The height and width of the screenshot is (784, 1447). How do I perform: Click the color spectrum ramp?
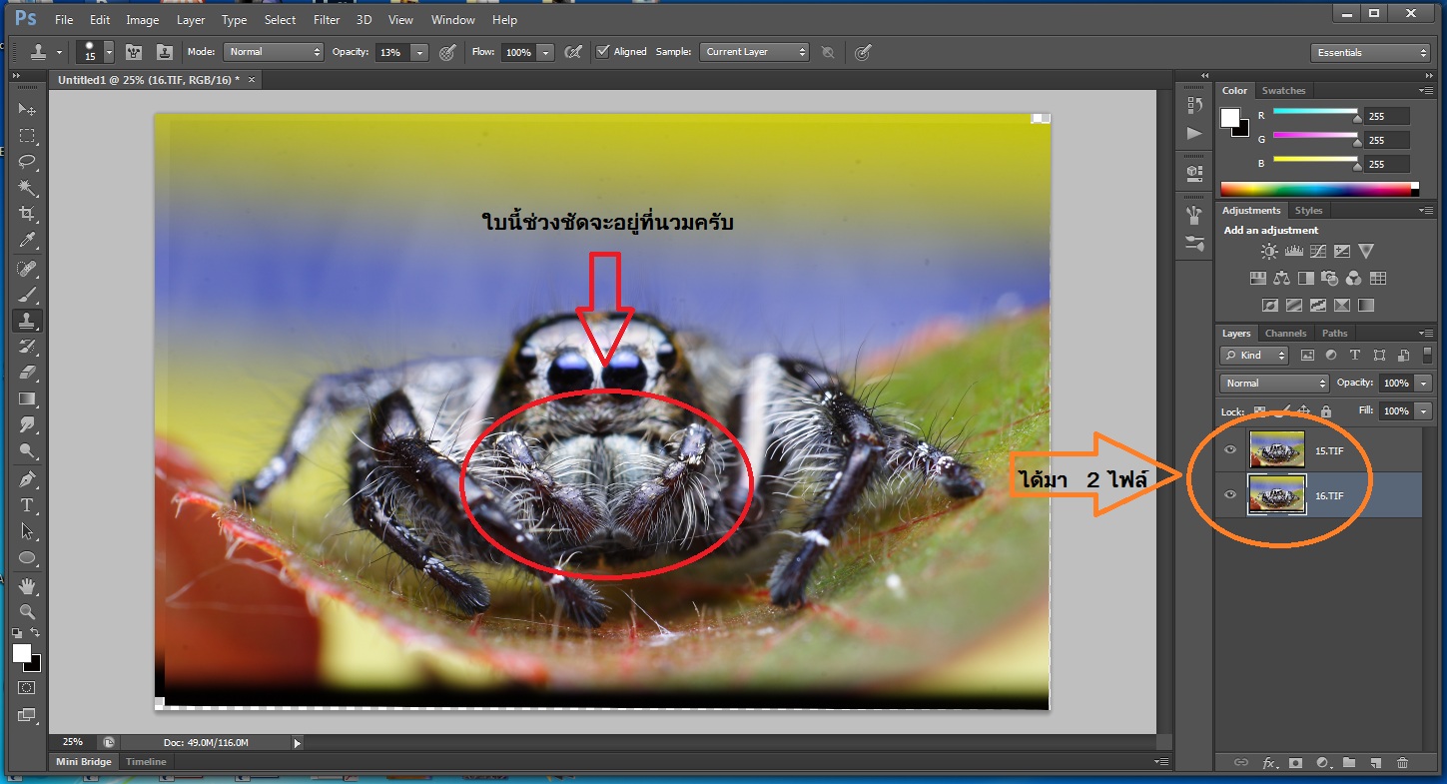pos(1319,189)
